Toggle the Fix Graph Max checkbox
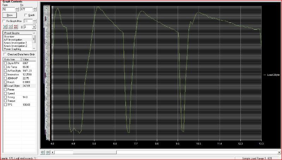This screenshot has height=160, width=282. 5,21
